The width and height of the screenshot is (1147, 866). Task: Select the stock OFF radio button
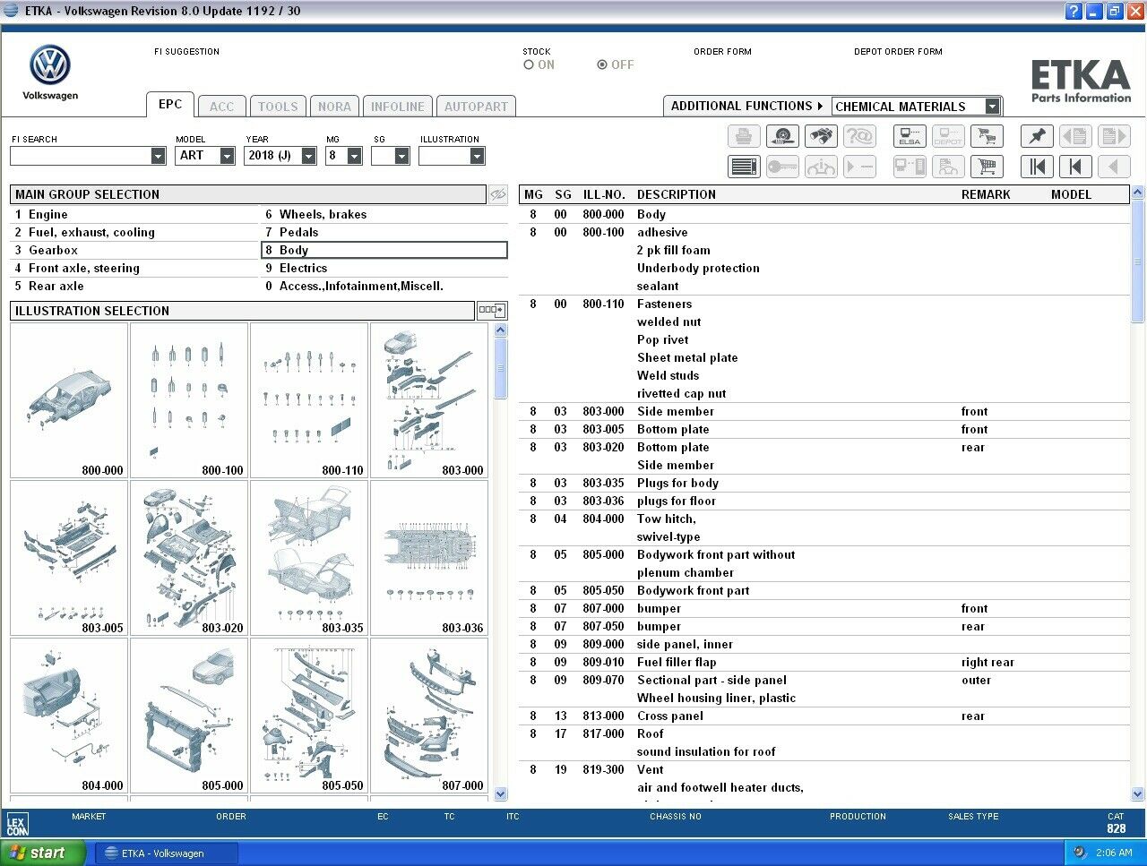click(x=602, y=64)
